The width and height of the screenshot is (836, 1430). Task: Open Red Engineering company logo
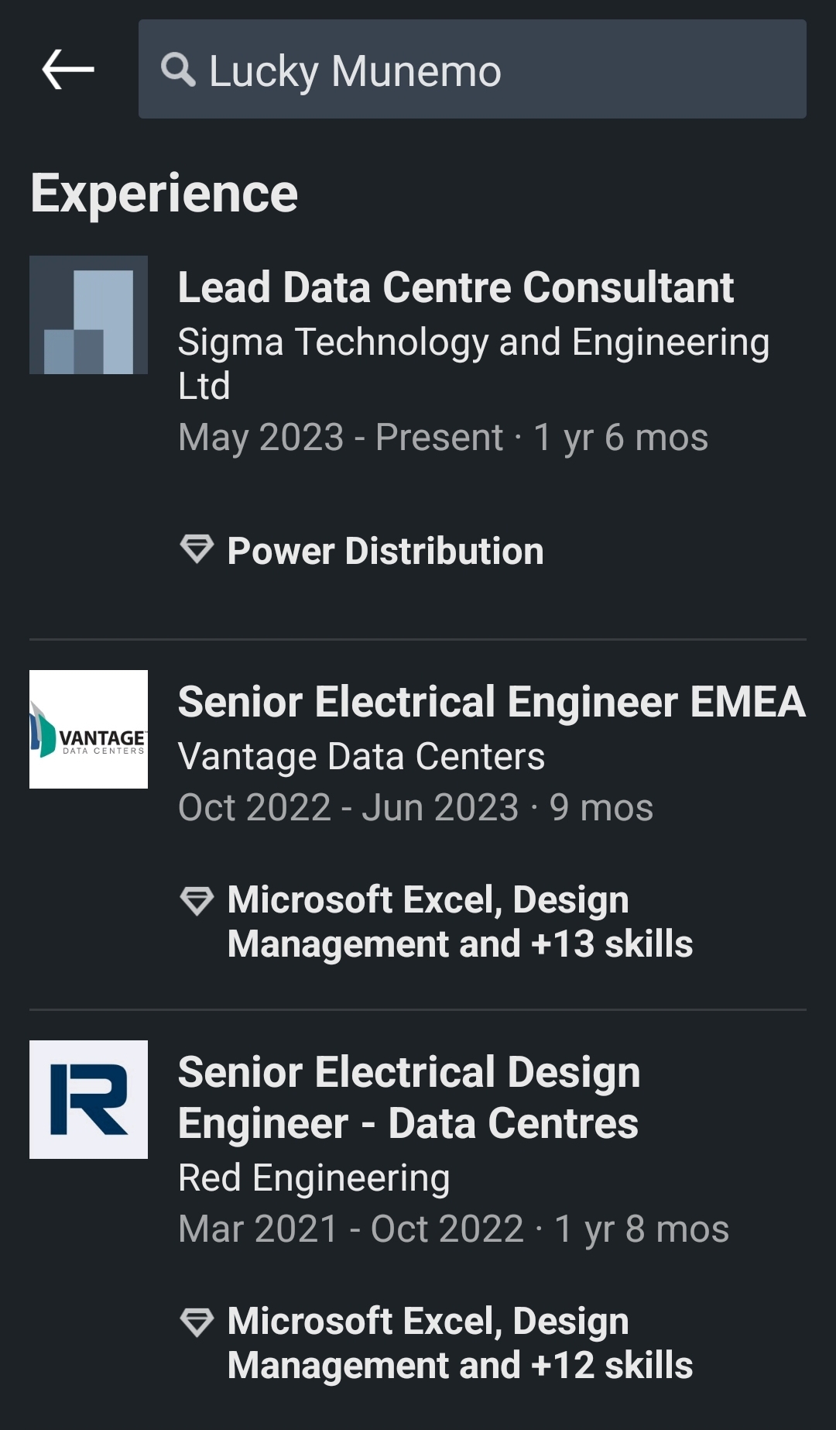pos(88,1099)
